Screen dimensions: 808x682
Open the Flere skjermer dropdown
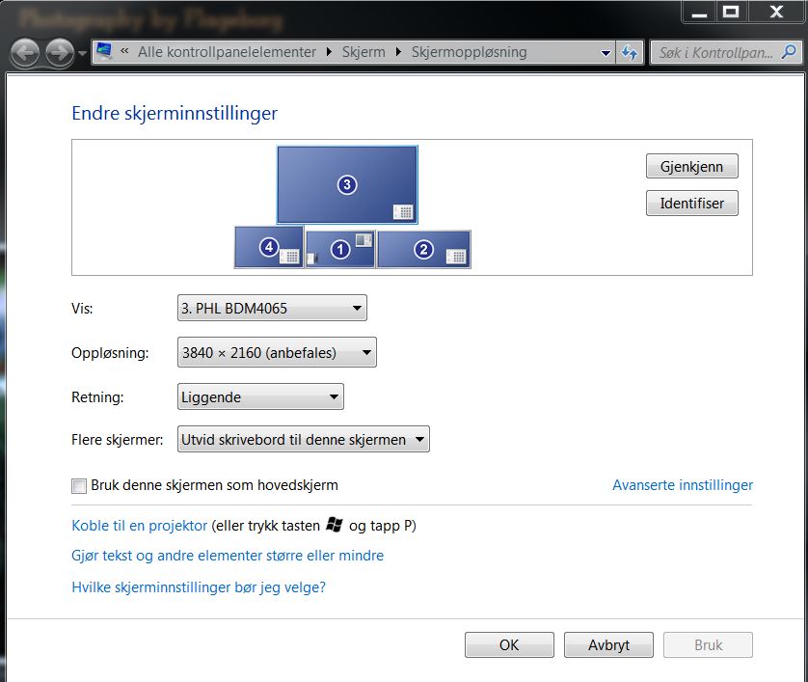point(303,439)
